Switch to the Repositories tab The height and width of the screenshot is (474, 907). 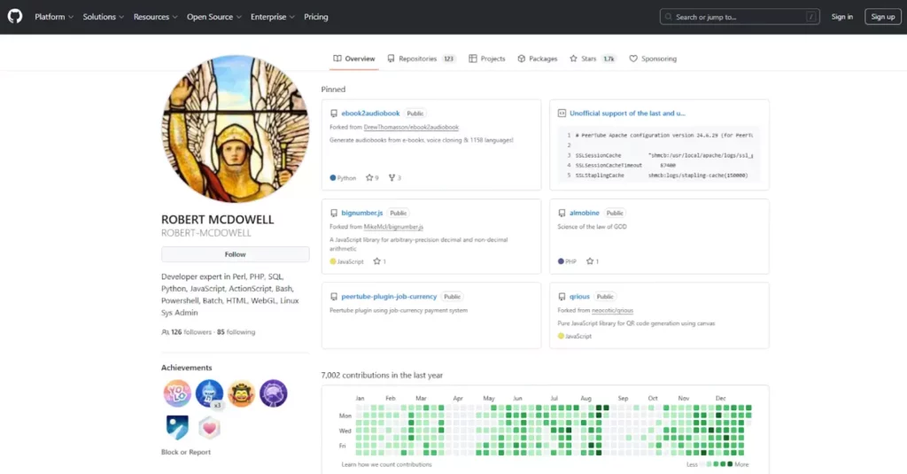pos(421,58)
